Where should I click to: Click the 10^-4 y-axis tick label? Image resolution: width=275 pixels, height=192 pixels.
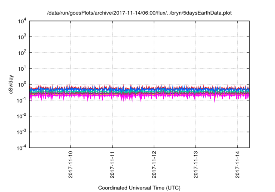click(x=21, y=148)
